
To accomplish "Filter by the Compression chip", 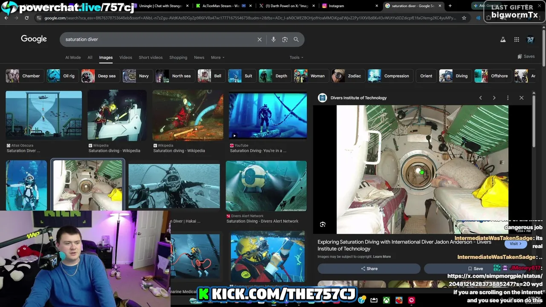I will tap(389, 76).
